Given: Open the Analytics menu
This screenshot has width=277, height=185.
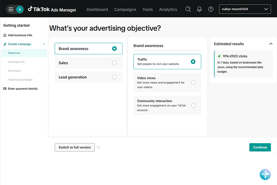Looking at the screenshot, I should (x=168, y=9).
